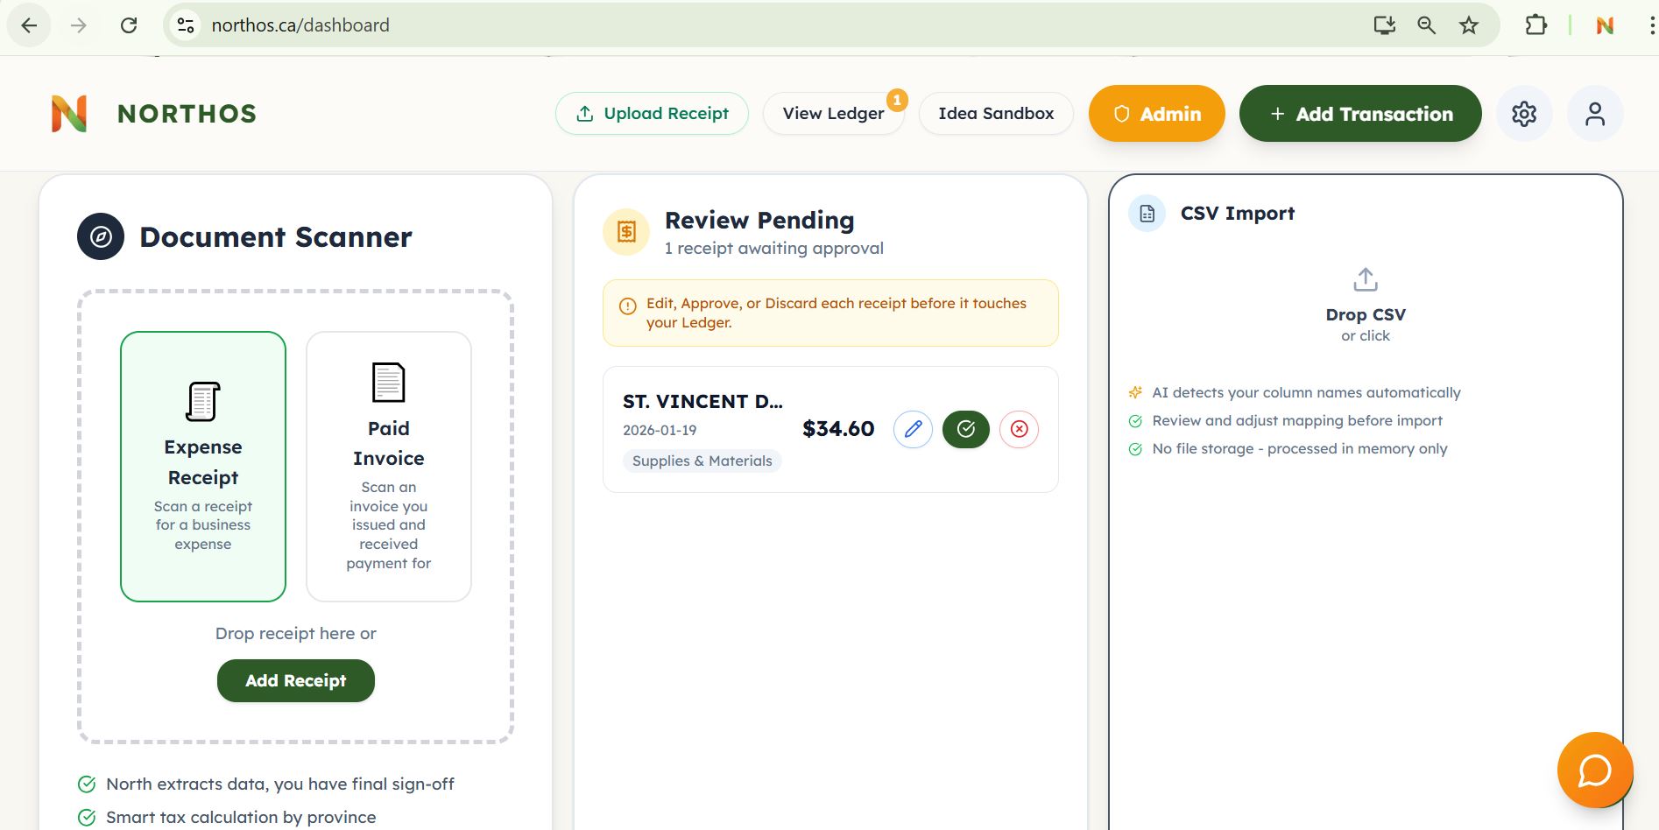Open the orange Admin panel button
Image resolution: width=1659 pixels, height=830 pixels.
(1156, 114)
